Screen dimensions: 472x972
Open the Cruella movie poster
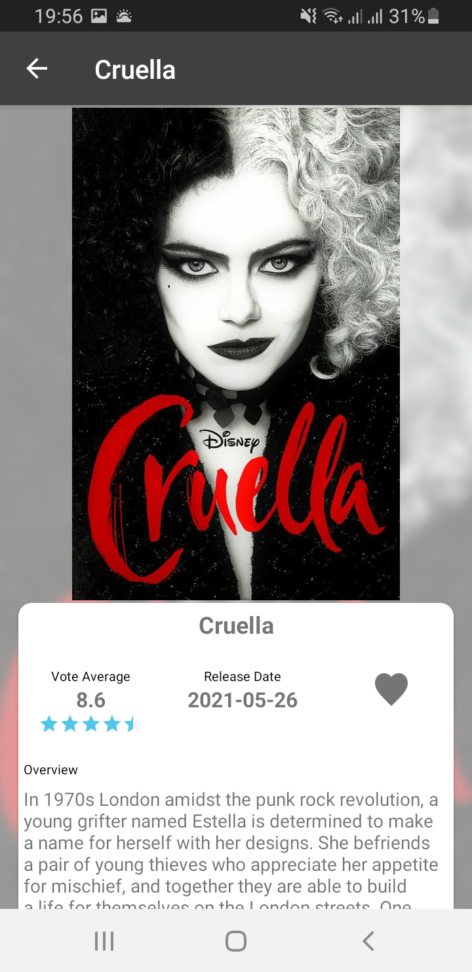pyautogui.click(x=236, y=354)
